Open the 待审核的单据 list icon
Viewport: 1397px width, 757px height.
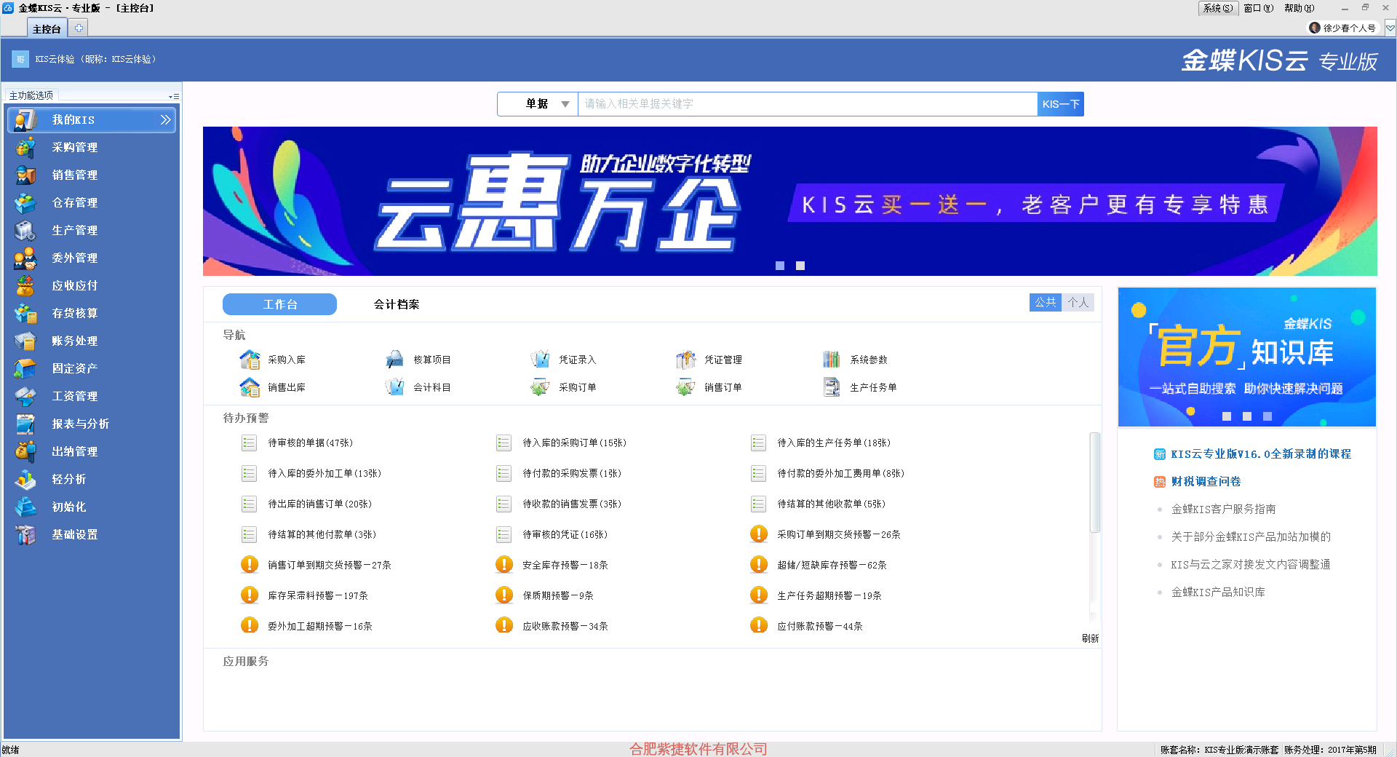tap(249, 443)
